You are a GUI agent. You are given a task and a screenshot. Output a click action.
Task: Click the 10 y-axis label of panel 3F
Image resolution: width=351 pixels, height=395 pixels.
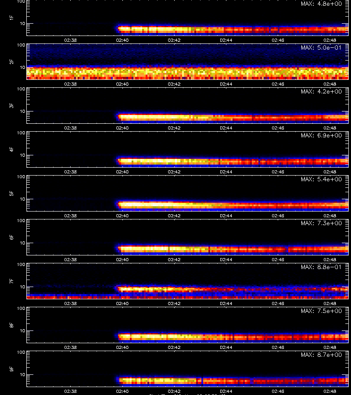tap(22, 111)
